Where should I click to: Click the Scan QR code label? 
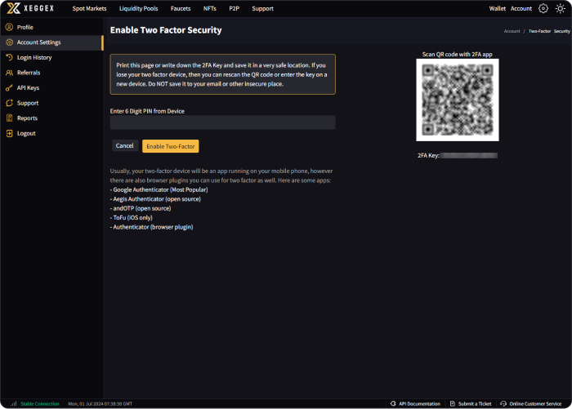coord(457,55)
